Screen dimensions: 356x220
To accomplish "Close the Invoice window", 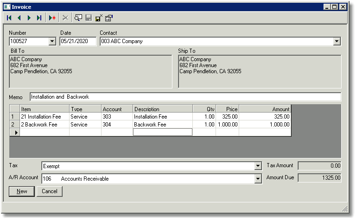I will coord(343,7).
